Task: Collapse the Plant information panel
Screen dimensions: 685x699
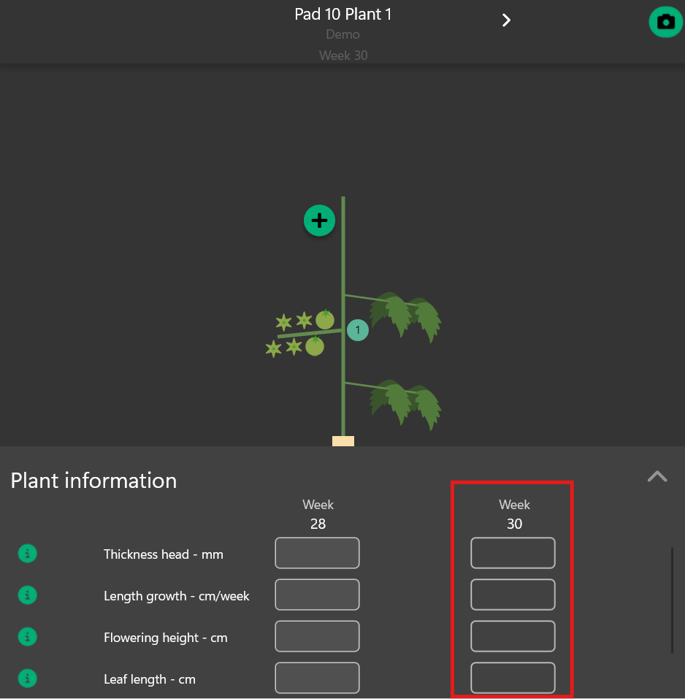Action: pyautogui.click(x=657, y=476)
